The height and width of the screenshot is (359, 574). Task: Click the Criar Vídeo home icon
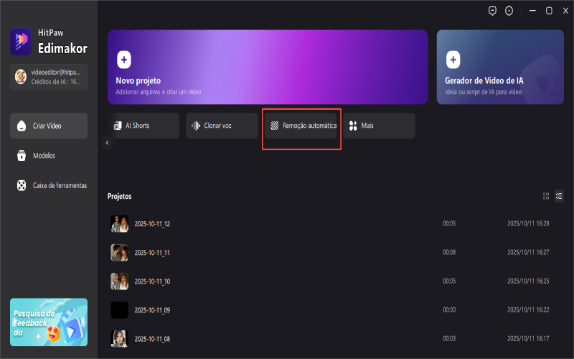22,126
